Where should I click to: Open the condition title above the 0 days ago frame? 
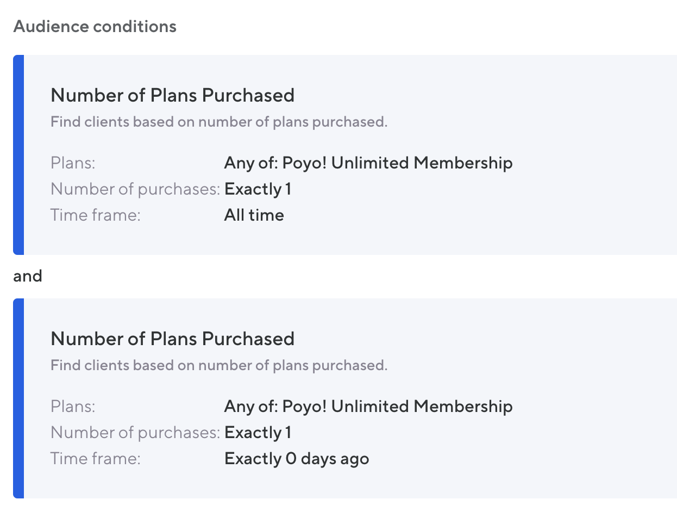point(172,339)
